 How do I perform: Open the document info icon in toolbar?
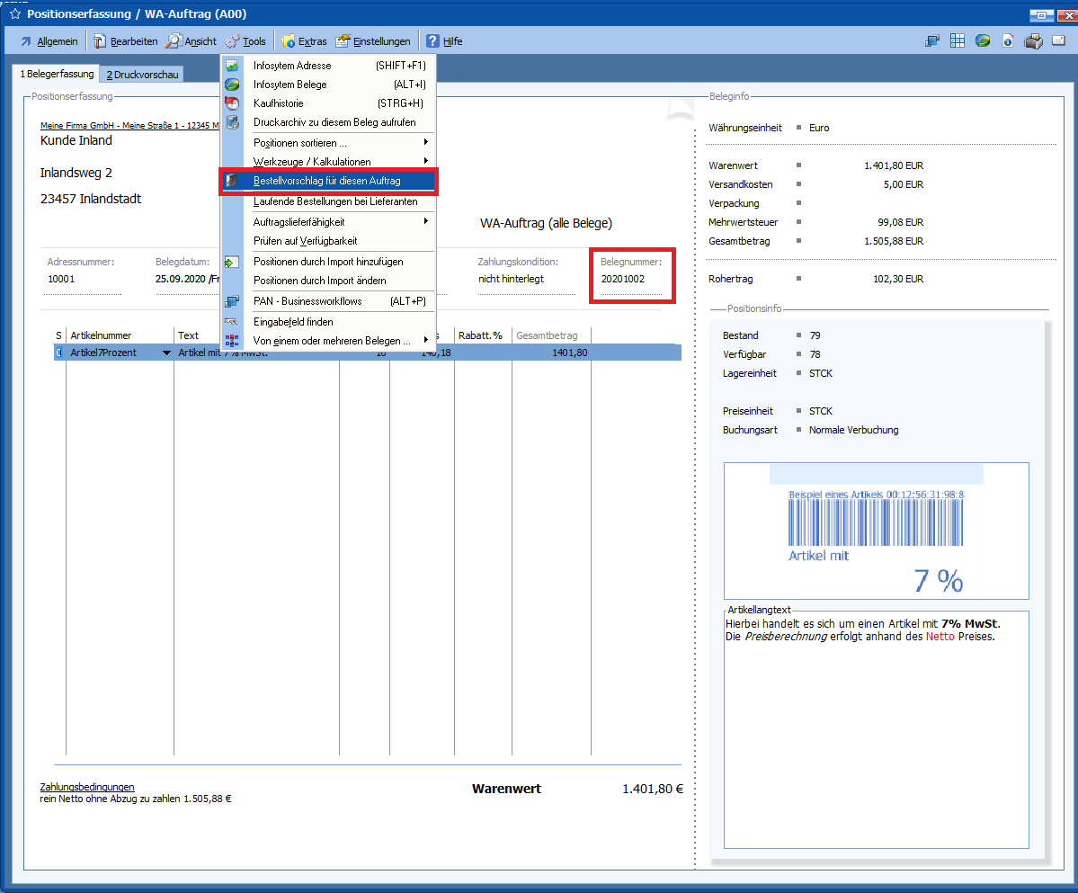[x=1009, y=41]
